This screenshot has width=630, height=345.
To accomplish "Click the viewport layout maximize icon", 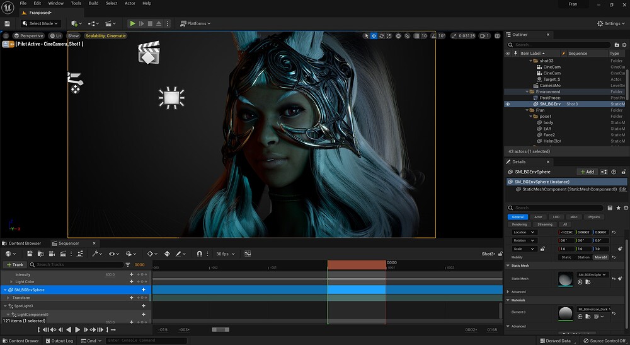I will (497, 36).
